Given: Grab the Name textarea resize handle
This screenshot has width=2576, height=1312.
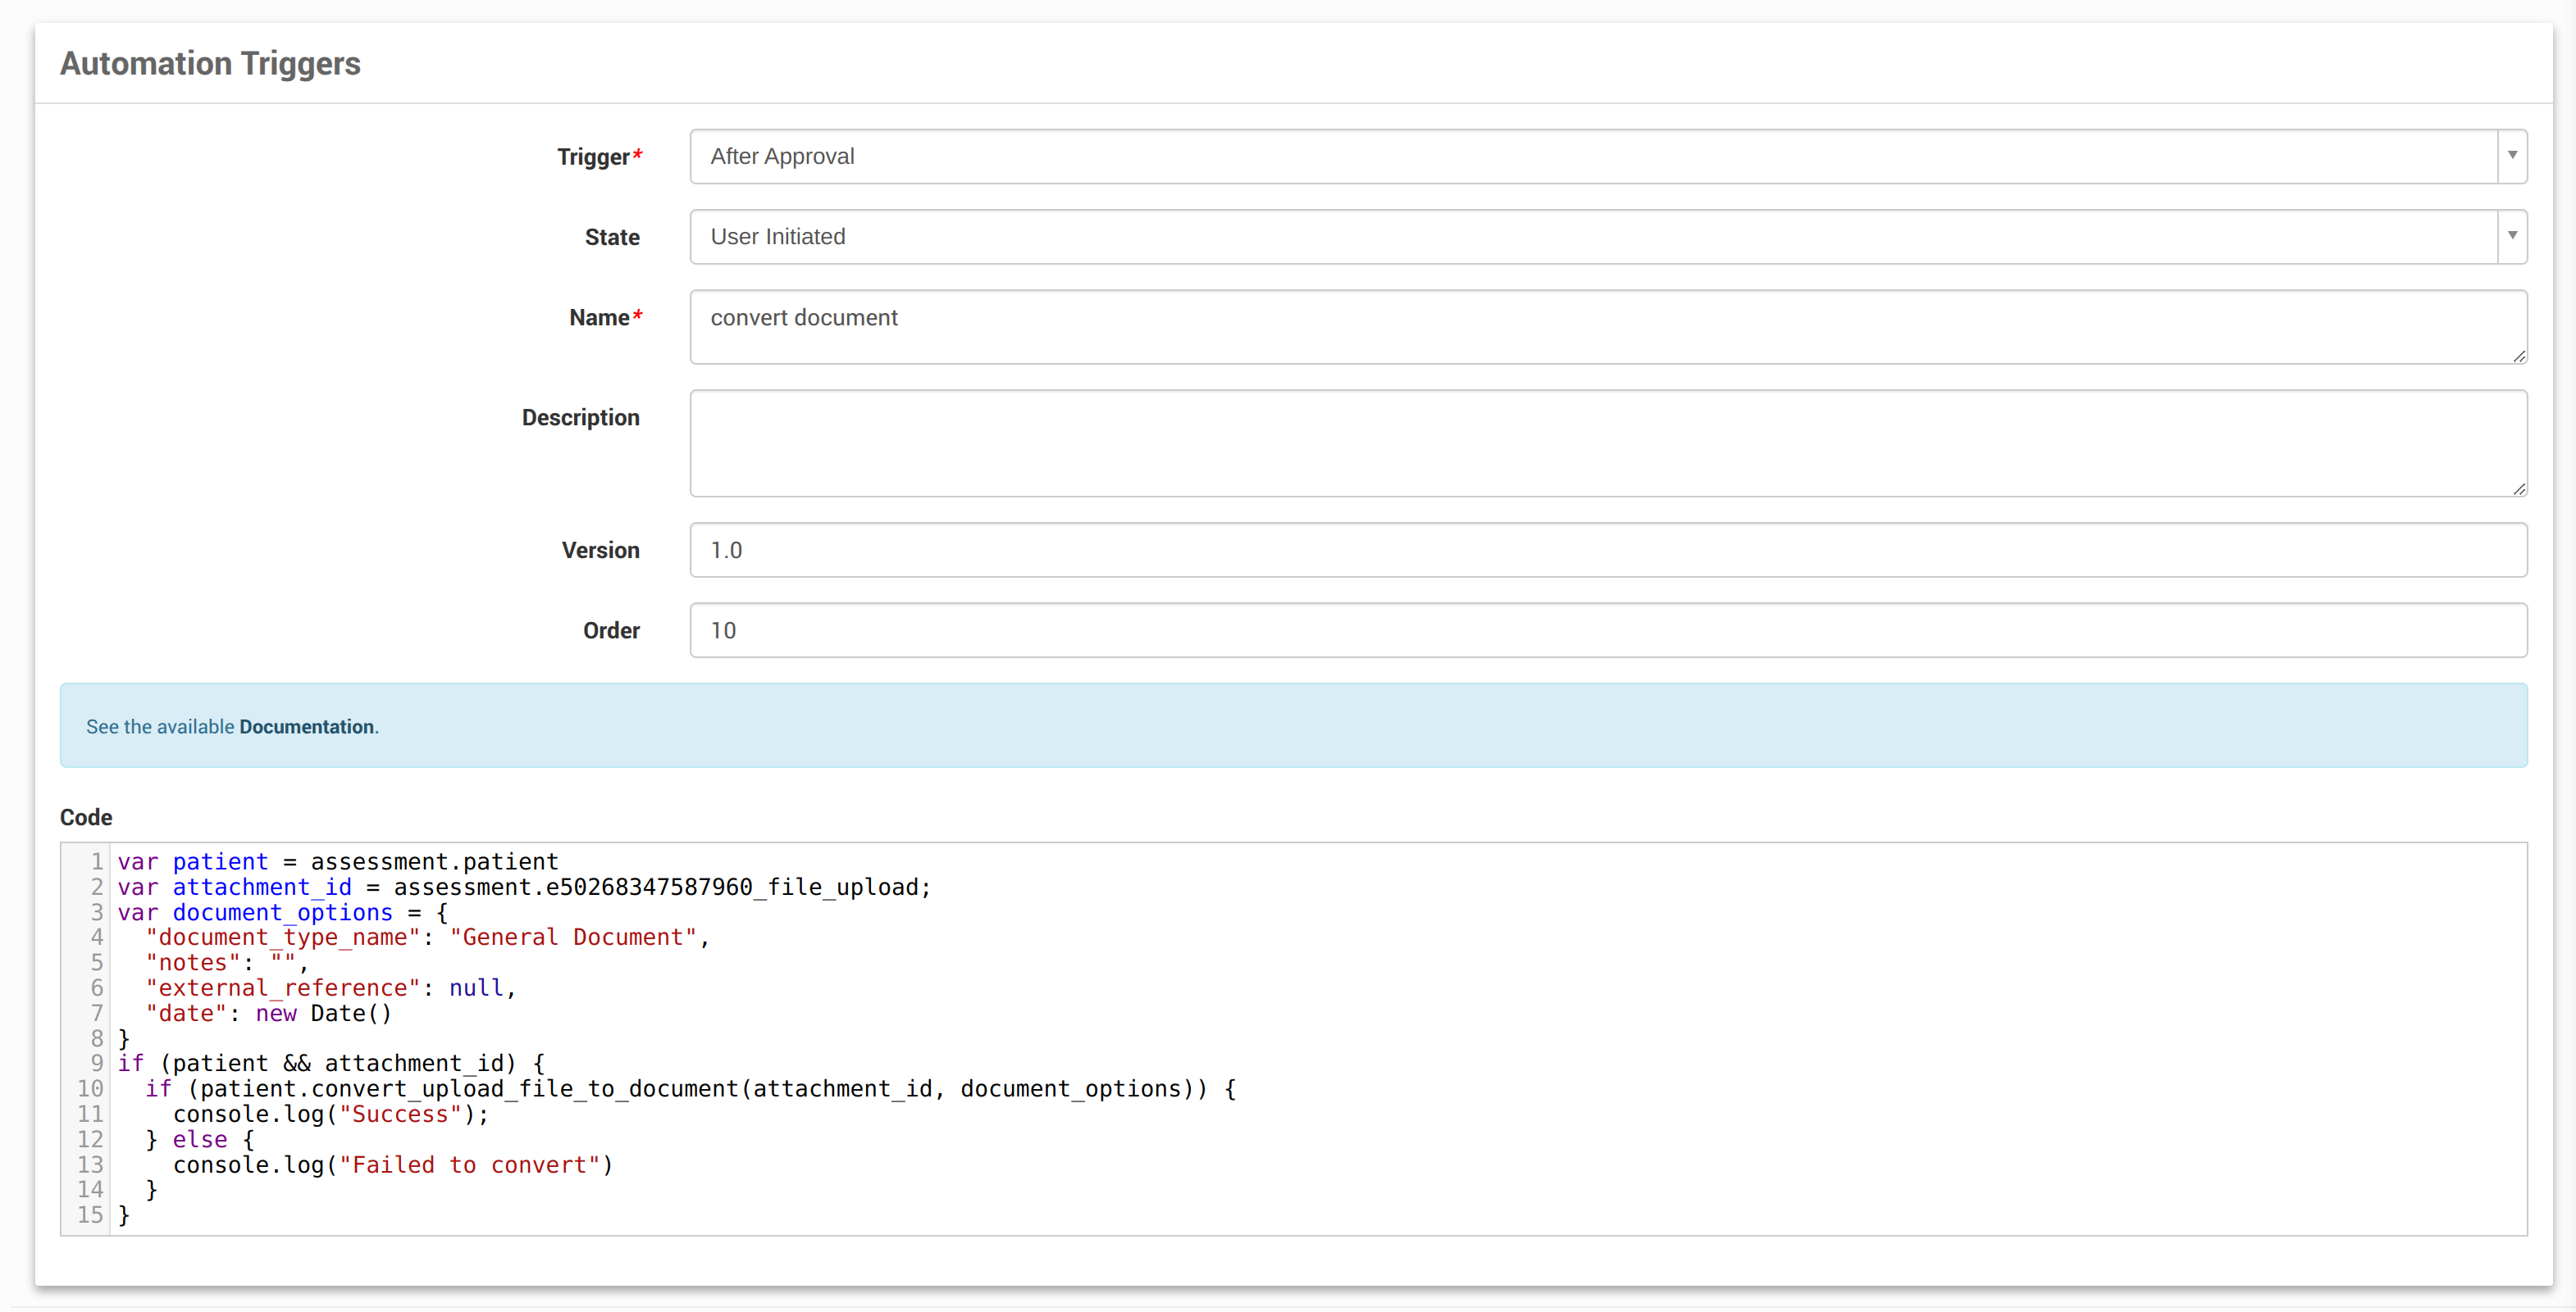Looking at the screenshot, I should (2518, 356).
